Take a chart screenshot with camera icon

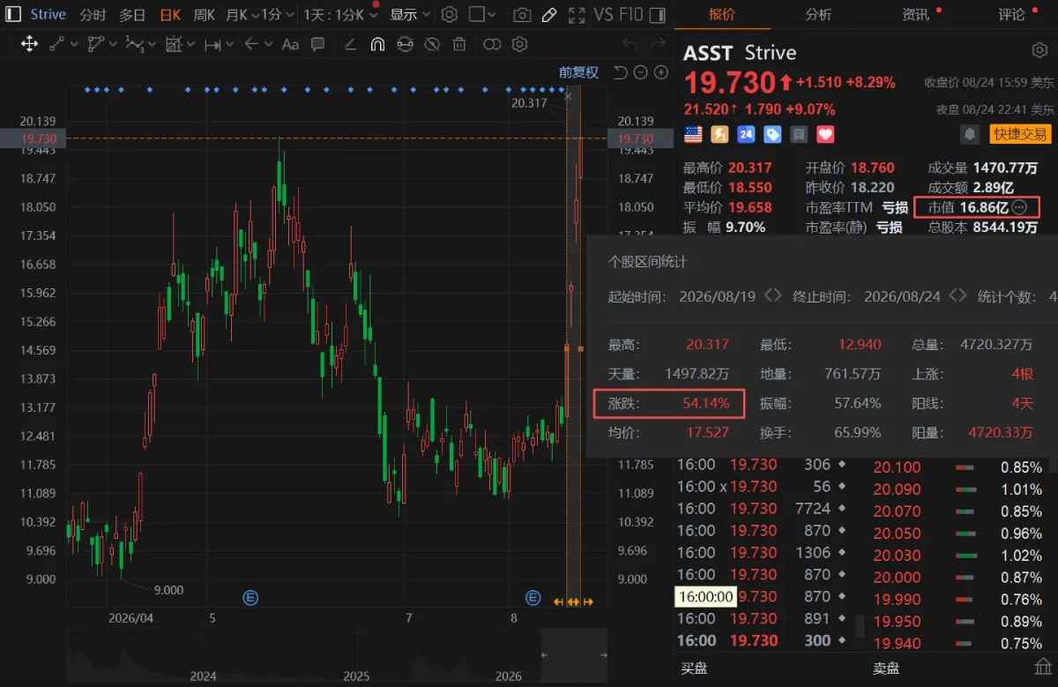[x=522, y=15]
